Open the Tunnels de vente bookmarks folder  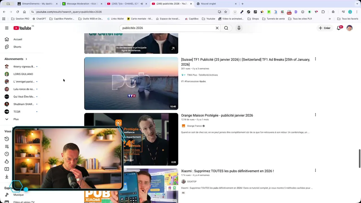(273, 19)
